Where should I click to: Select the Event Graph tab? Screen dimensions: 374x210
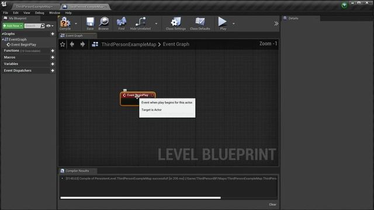tap(78, 36)
